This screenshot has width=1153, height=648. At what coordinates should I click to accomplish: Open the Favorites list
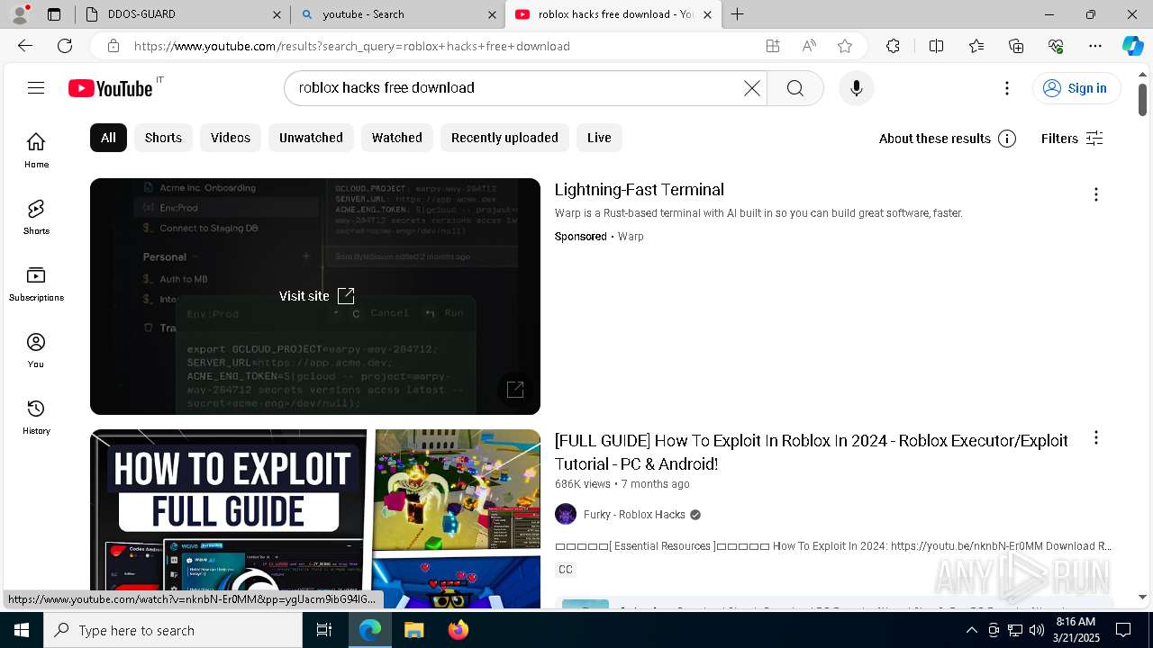pyautogui.click(x=976, y=46)
